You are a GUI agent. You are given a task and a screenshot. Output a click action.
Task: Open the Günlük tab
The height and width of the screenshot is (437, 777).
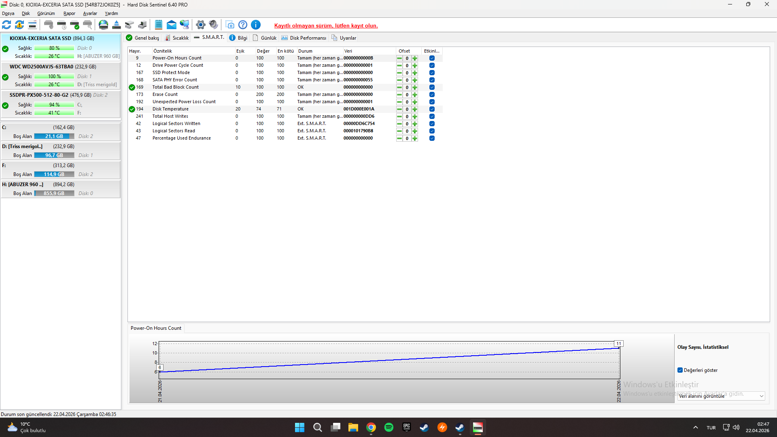click(x=265, y=38)
